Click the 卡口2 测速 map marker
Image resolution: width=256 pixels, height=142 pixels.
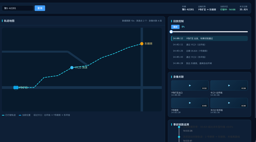pos(72,67)
